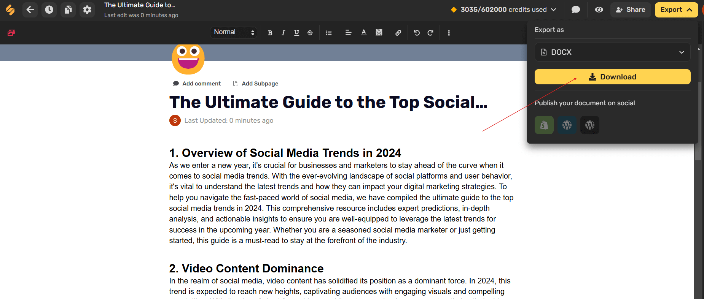Publish to WordPress blue icon
This screenshot has height=299, width=704.
click(567, 125)
